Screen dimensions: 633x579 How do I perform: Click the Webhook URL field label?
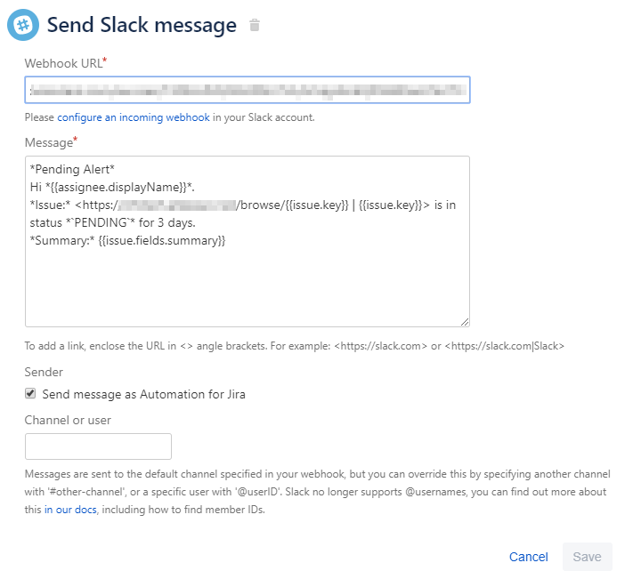click(62, 62)
